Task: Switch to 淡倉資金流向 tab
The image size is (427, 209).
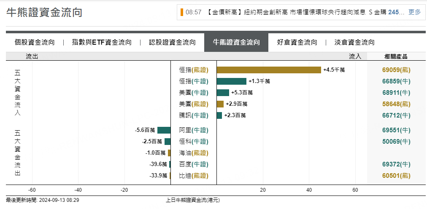Action: 354,43
